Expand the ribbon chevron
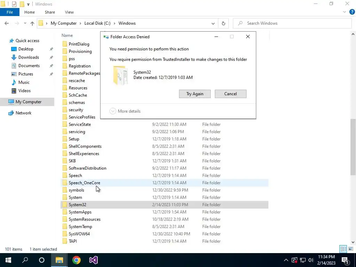Image resolution: width=356 pixels, height=267 pixels. pyautogui.click(x=345, y=12)
